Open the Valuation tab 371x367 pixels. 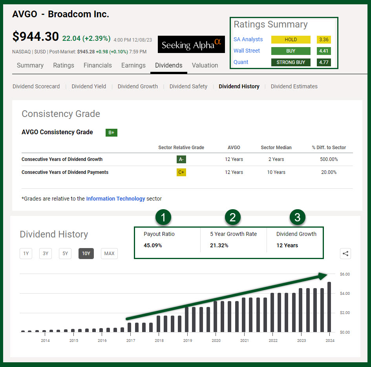[205, 66]
